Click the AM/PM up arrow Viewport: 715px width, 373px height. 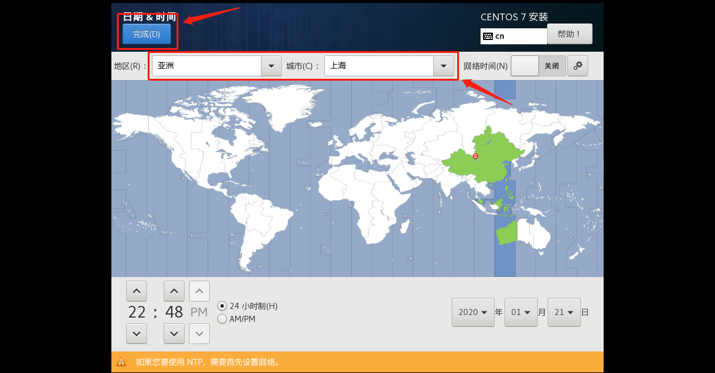click(x=199, y=291)
